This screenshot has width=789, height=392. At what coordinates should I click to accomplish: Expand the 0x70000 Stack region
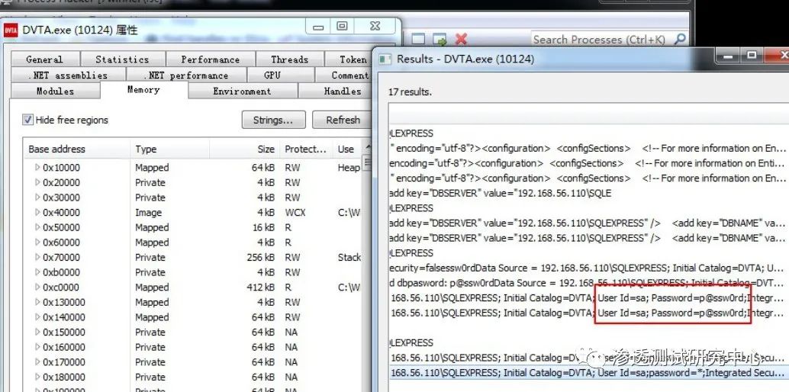point(37,257)
